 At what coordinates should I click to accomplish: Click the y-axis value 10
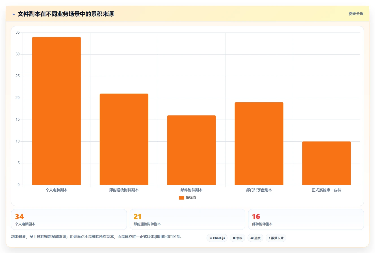pos(18,141)
